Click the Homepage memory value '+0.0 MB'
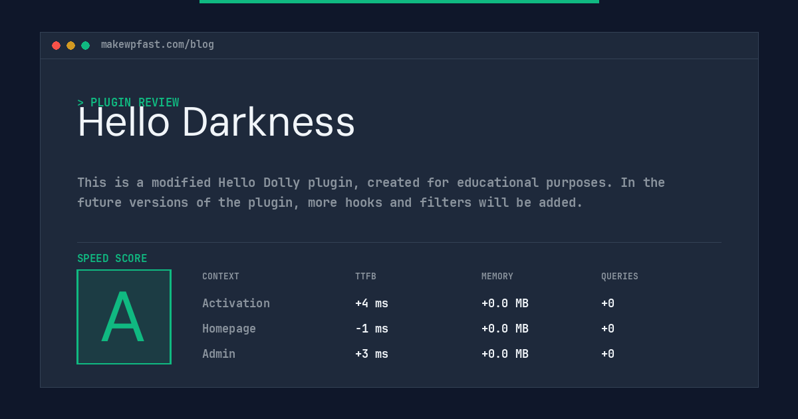 point(505,329)
